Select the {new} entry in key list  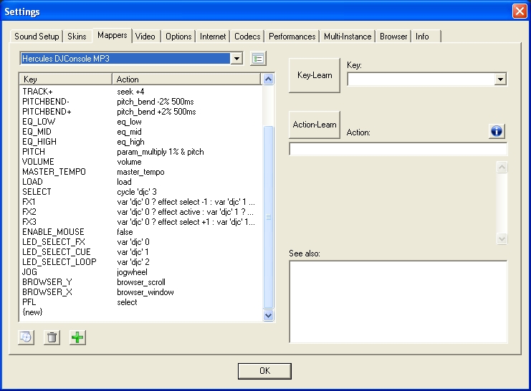[33, 312]
